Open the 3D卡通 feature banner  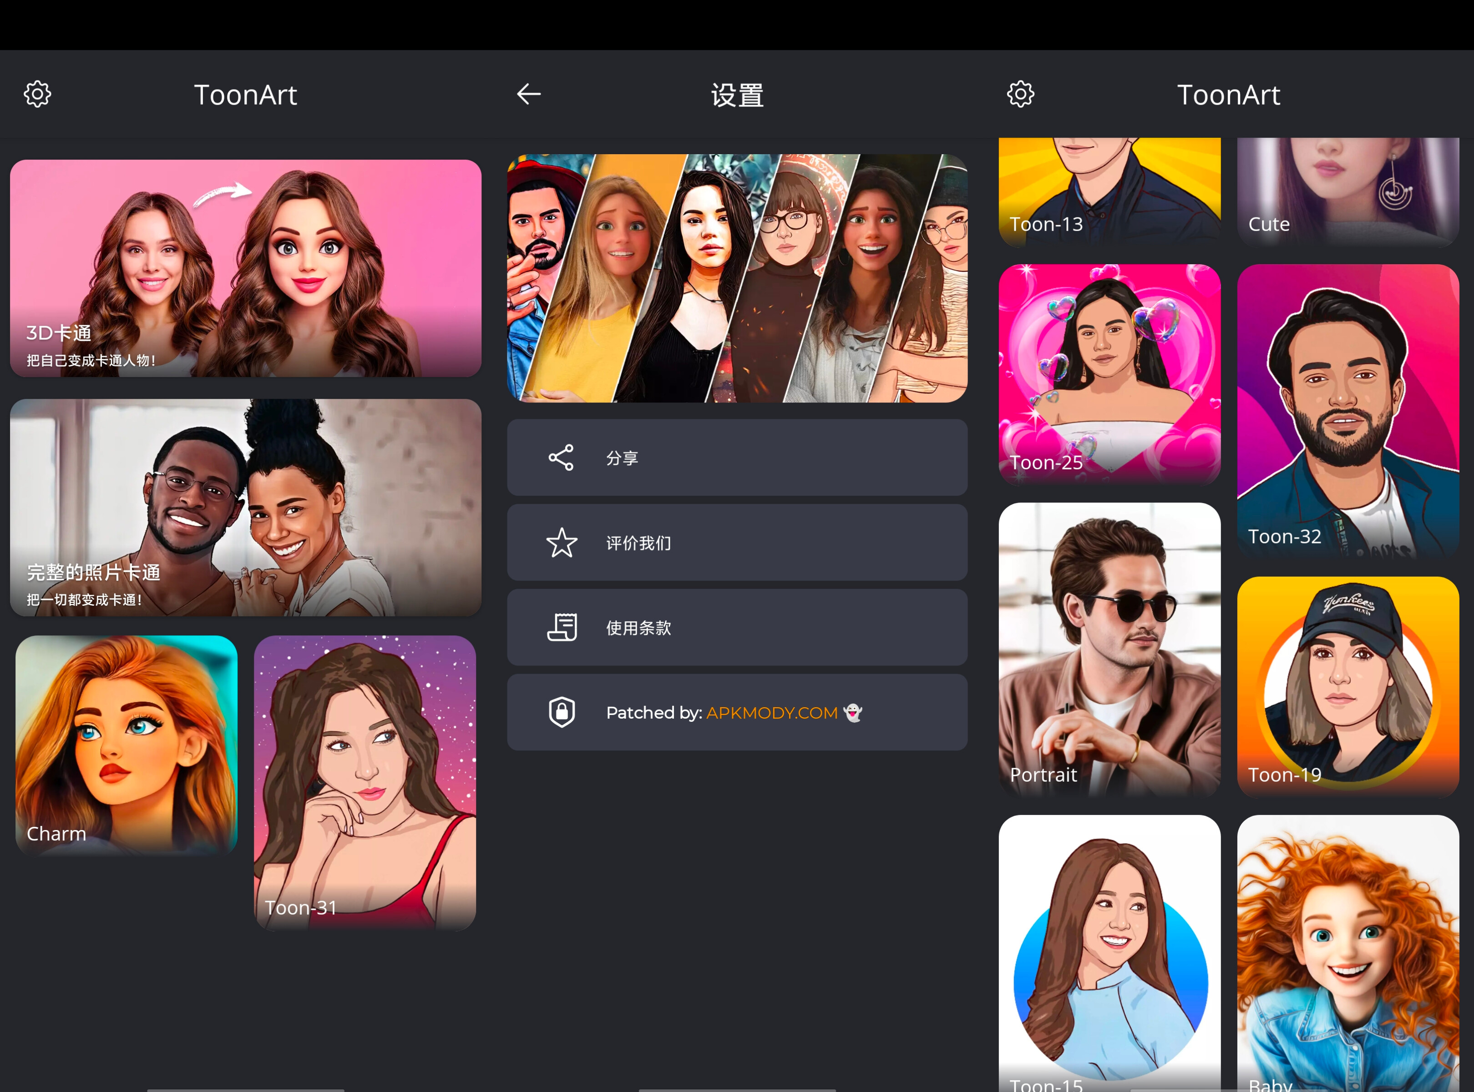245,267
